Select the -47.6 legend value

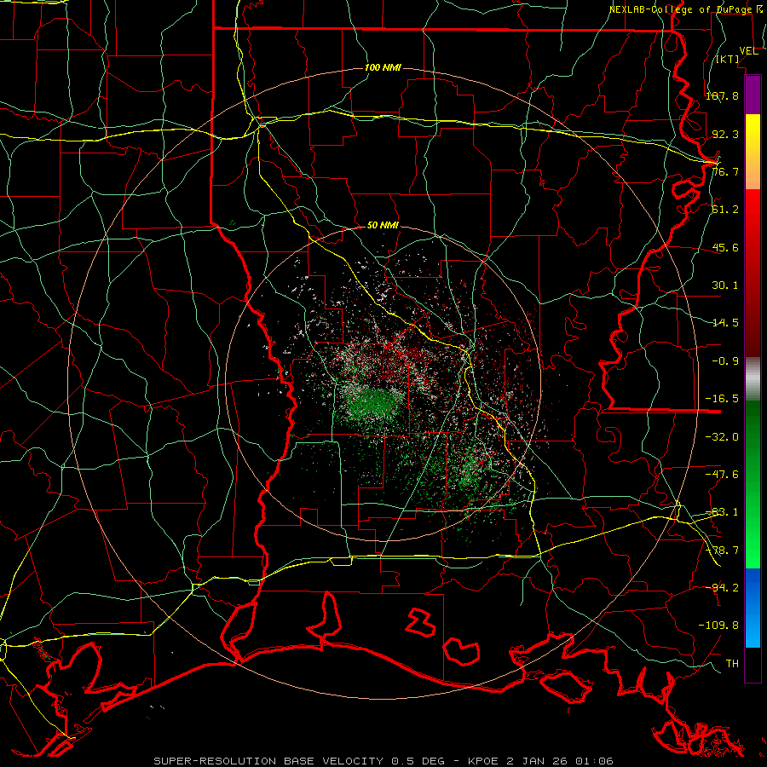[722, 475]
